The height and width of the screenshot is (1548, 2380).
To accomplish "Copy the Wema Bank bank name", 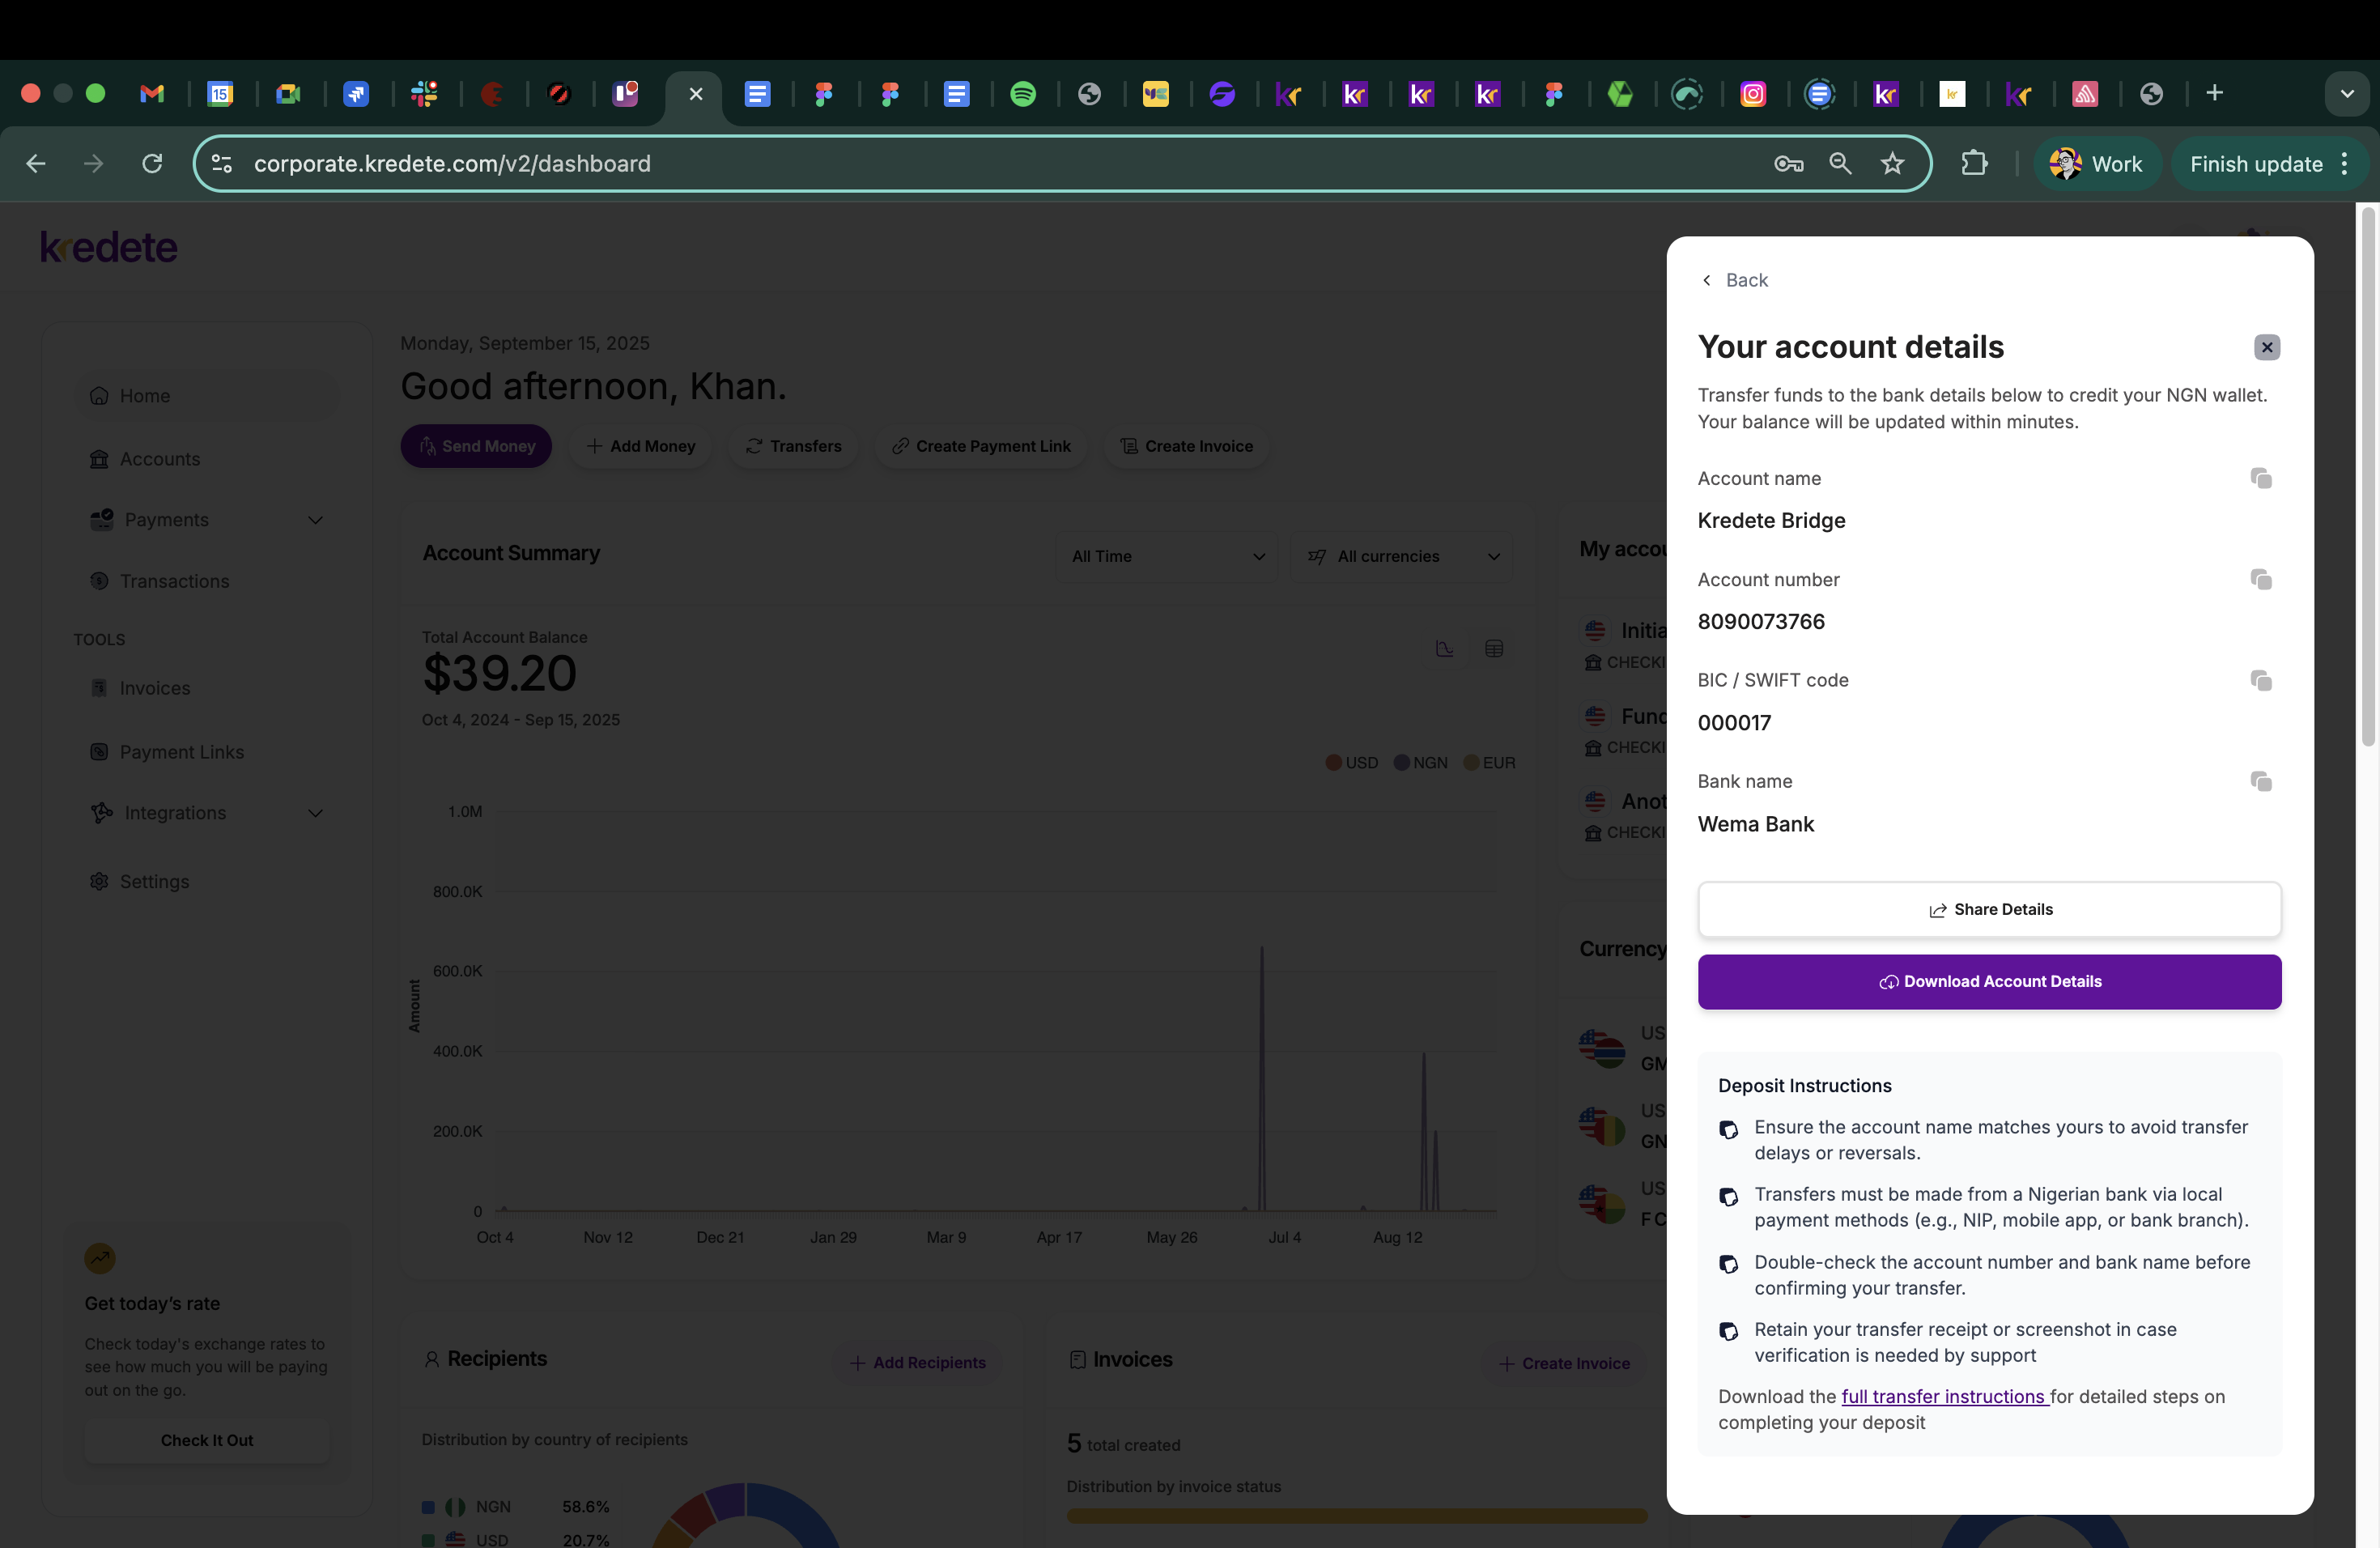I will tap(2261, 781).
